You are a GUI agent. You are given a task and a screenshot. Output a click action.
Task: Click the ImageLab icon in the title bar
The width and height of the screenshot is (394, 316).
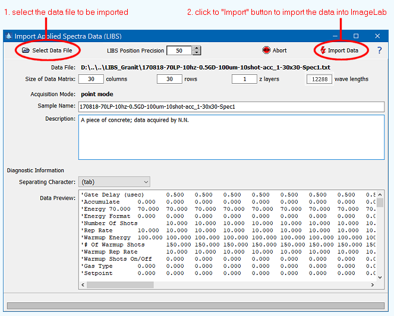point(9,36)
